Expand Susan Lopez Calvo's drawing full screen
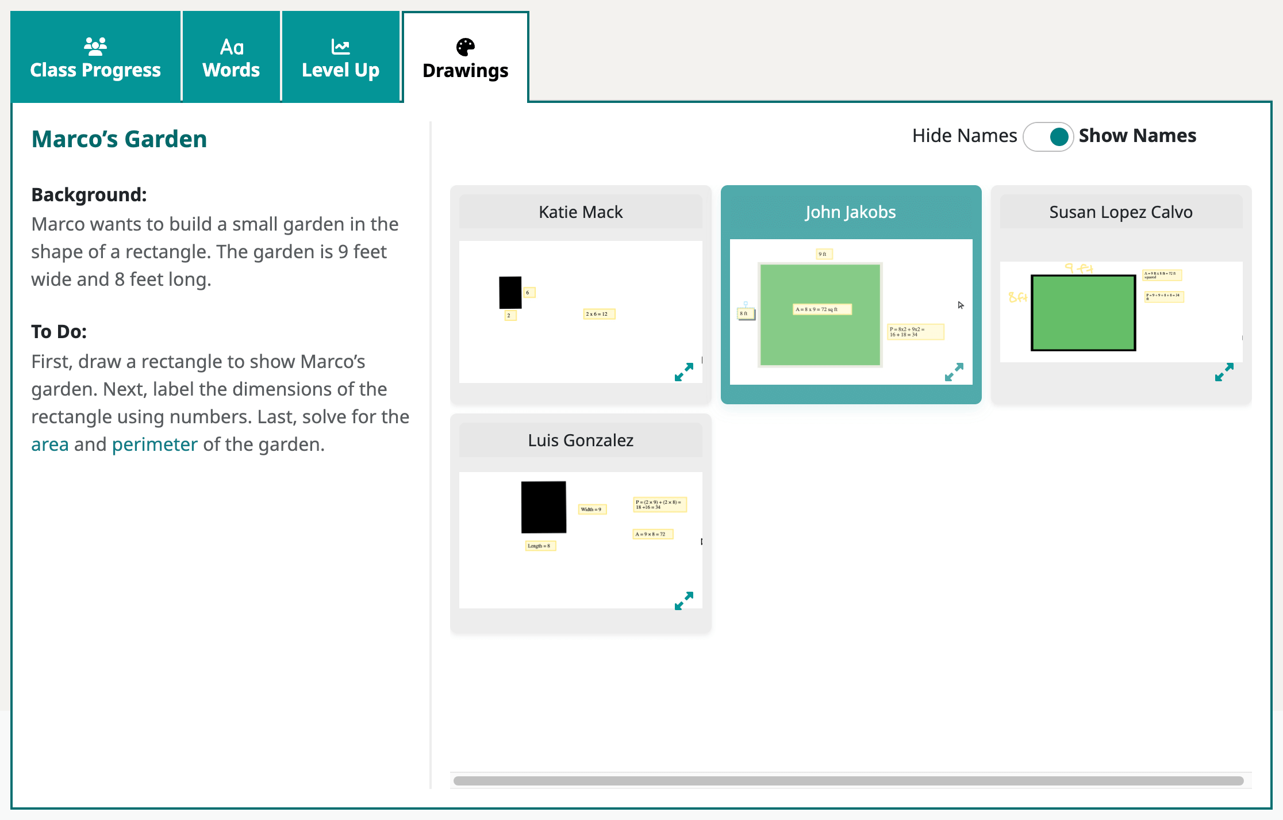Viewport: 1283px width, 820px height. pyautogui.click(x=1224, y=372)
